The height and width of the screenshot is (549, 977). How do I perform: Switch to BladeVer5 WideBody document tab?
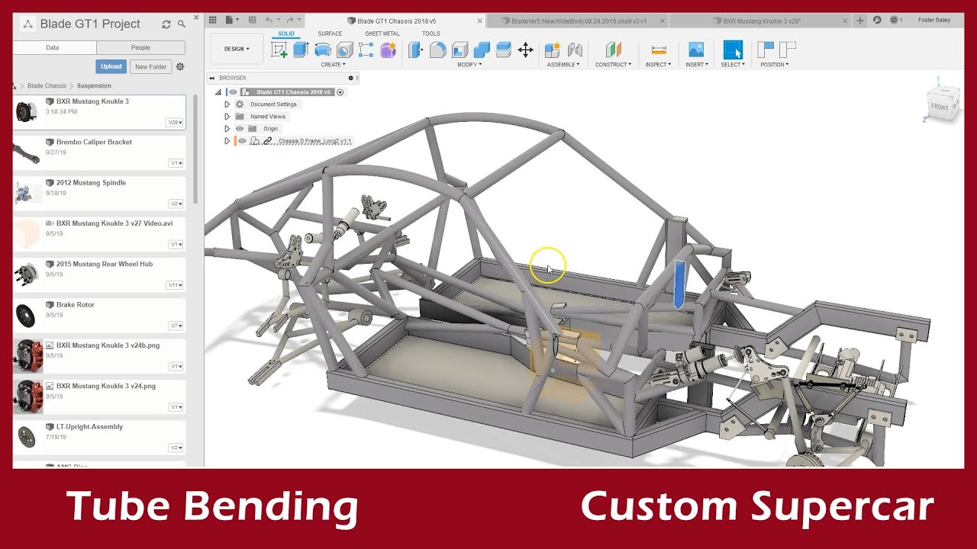point(579,21)
